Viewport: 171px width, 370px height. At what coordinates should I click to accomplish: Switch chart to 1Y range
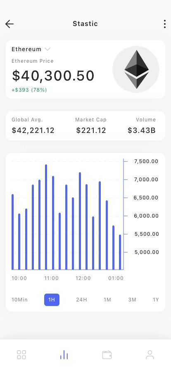coord(156,300)
